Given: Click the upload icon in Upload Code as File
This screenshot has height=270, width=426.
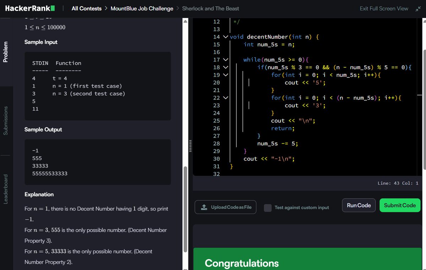Looking at the screenshot, I should point(204,207).
